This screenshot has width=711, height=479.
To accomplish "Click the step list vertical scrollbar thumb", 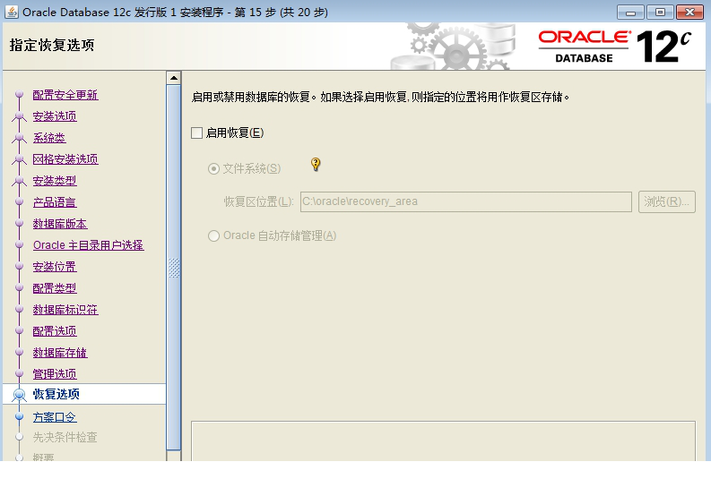I will point(174,268).
